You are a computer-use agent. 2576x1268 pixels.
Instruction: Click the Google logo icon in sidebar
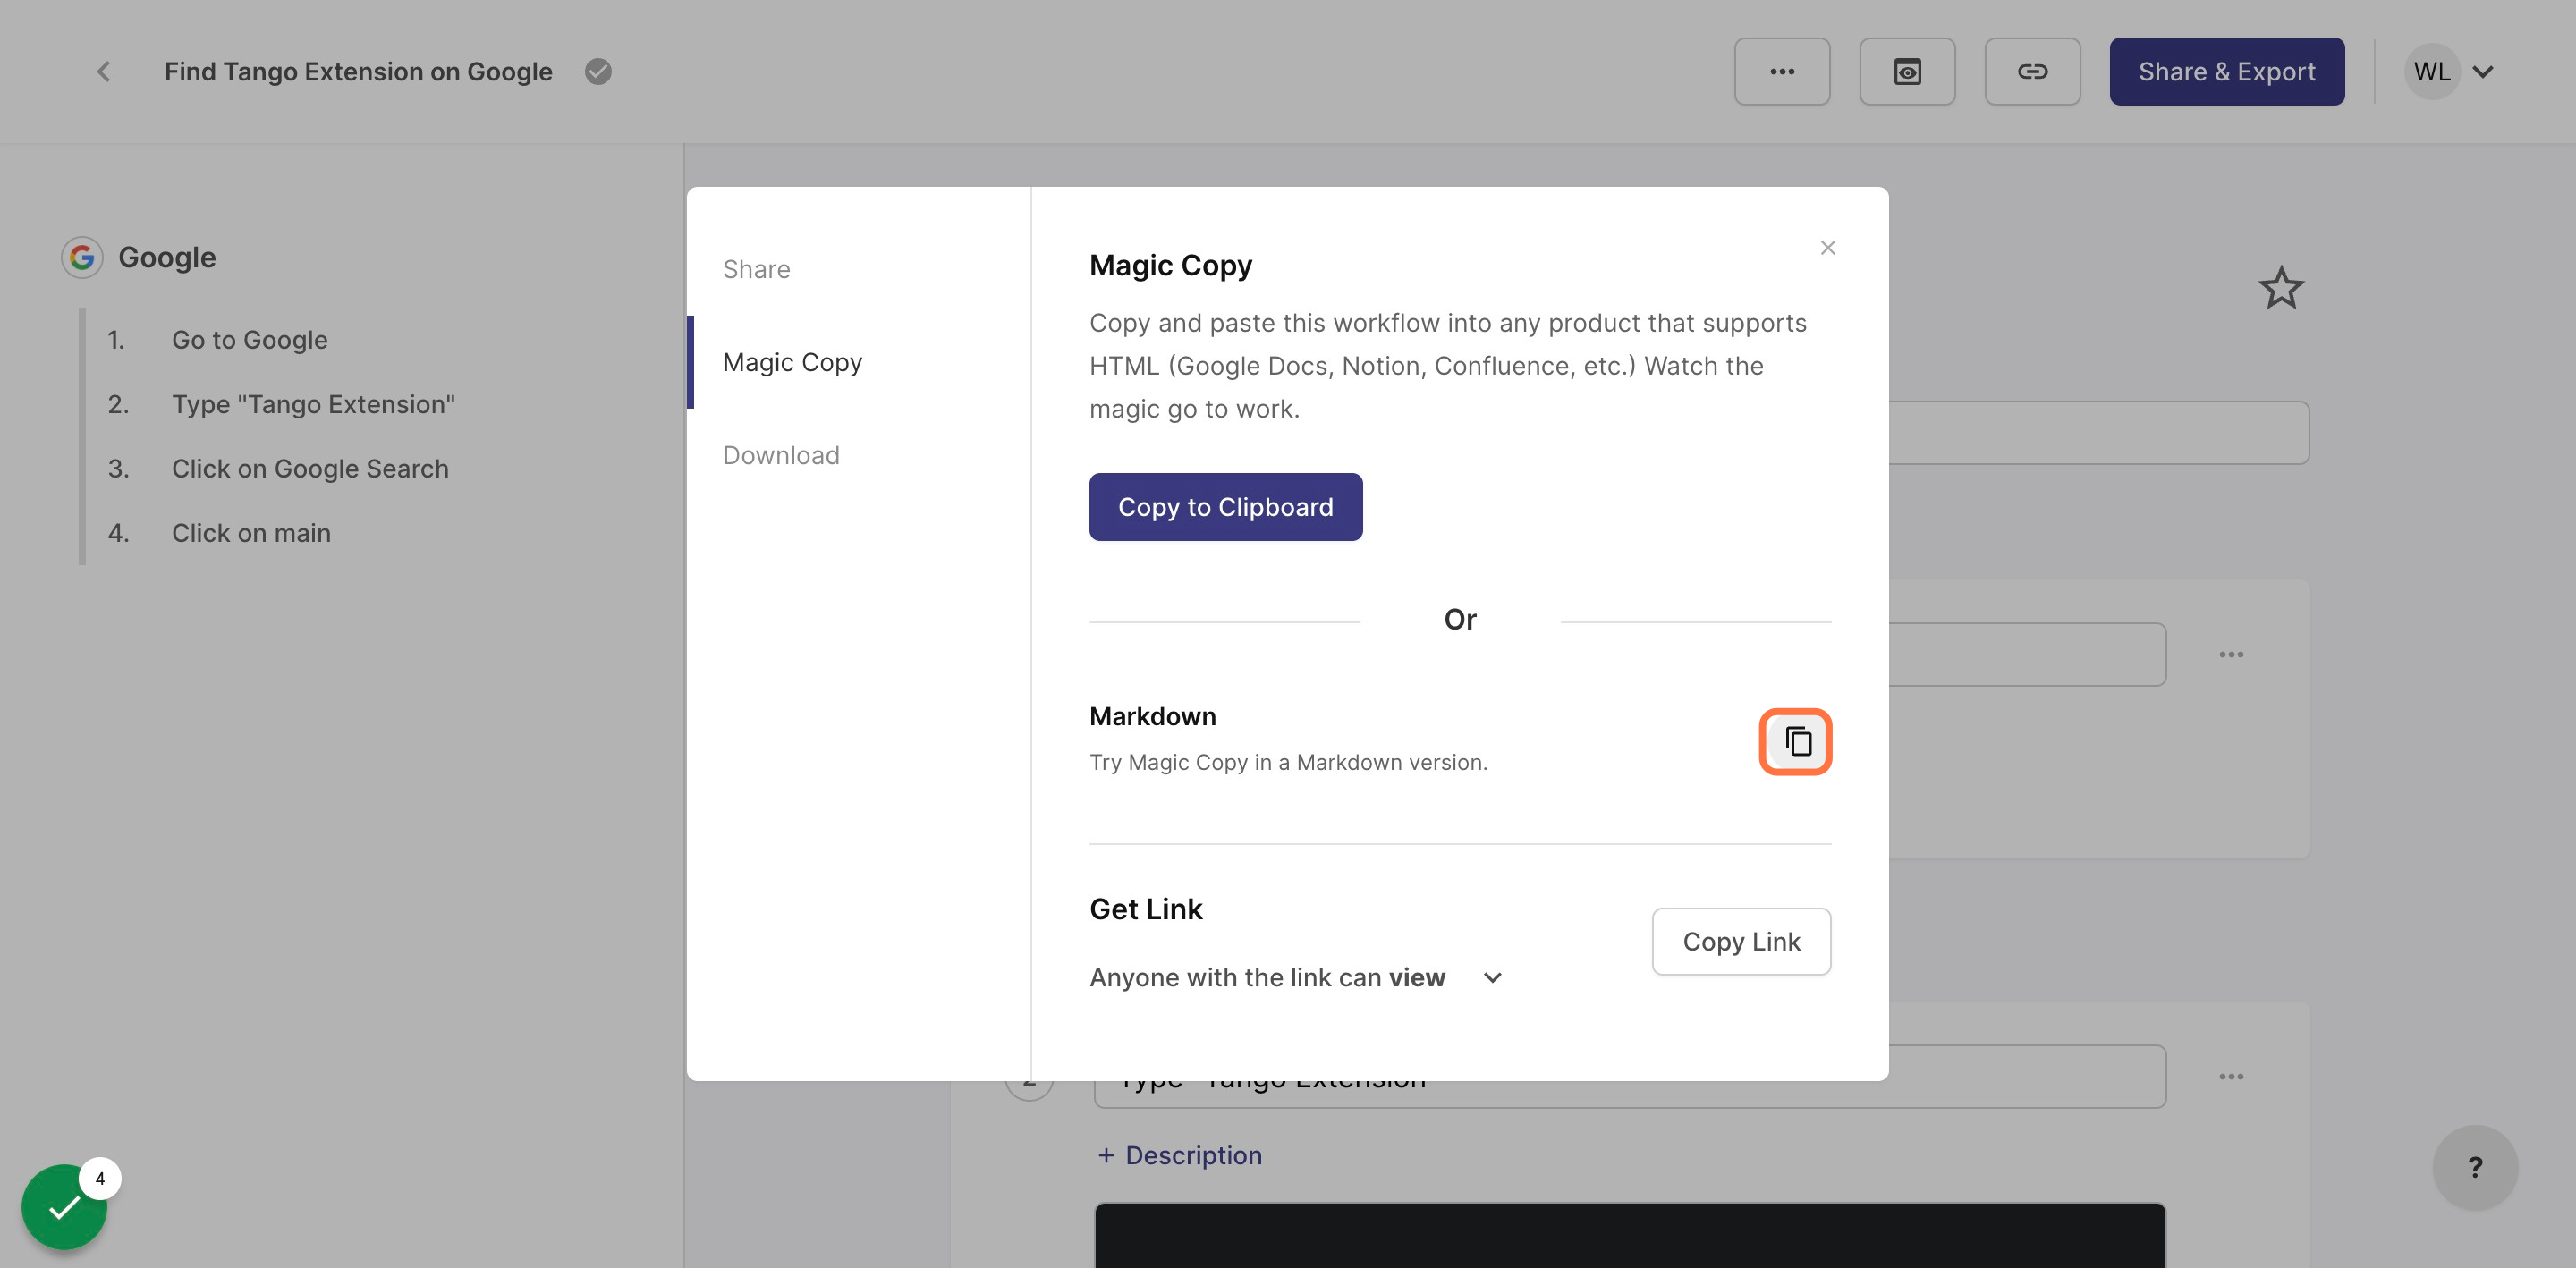[x=82, y=257]
